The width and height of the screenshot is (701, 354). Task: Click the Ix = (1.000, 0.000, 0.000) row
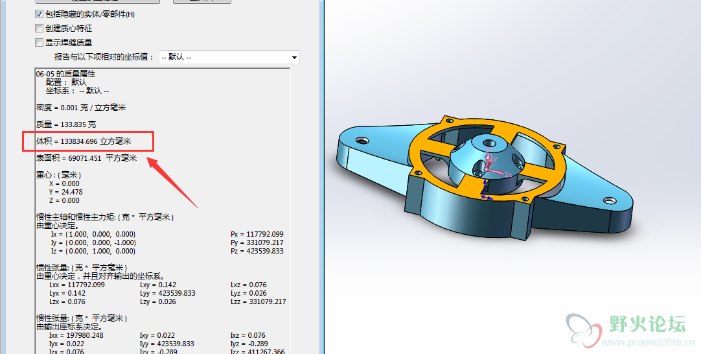[93, 234]
